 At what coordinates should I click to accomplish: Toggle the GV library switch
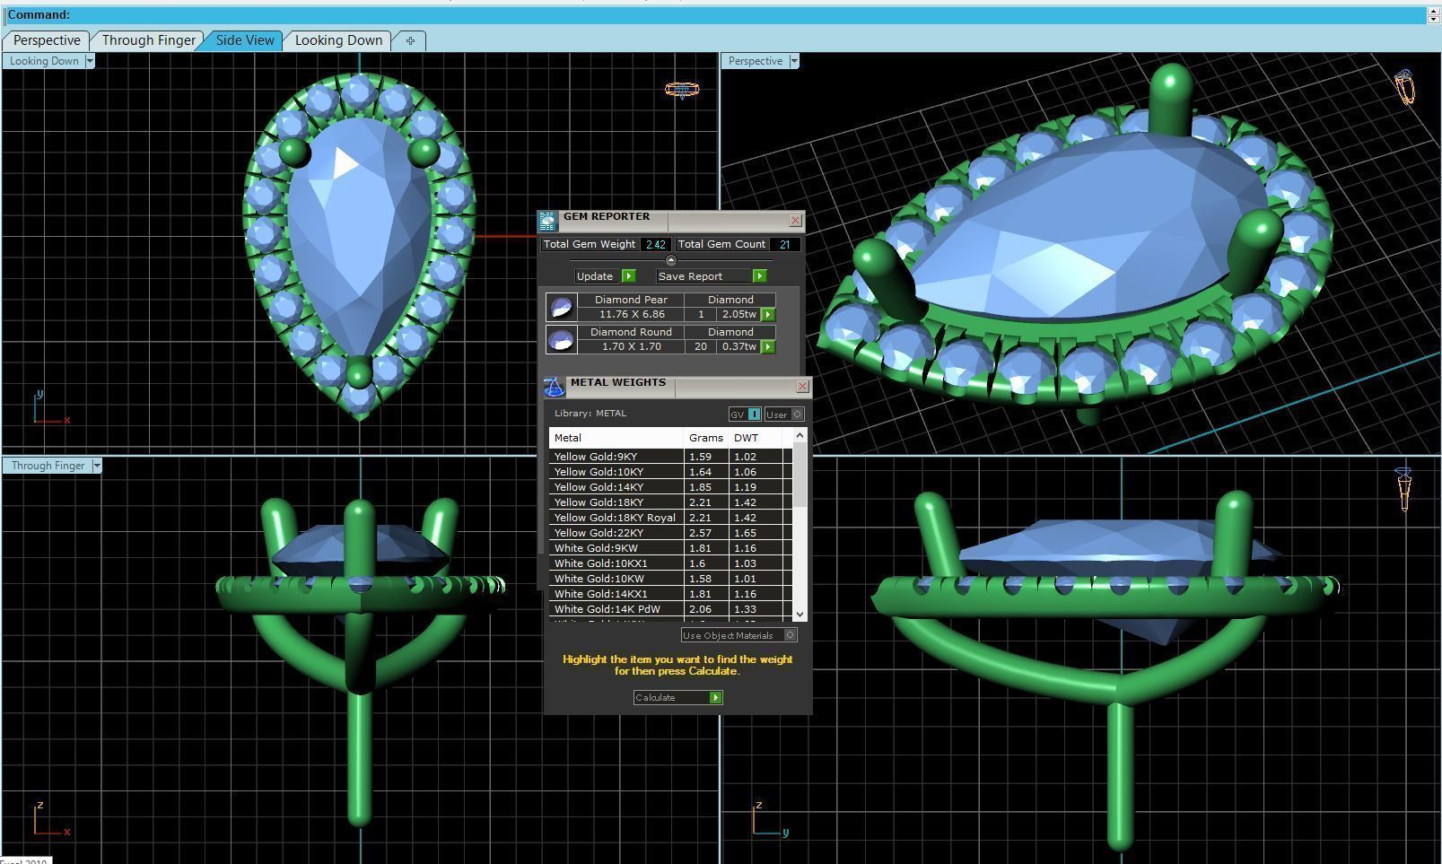click(745, 415)
